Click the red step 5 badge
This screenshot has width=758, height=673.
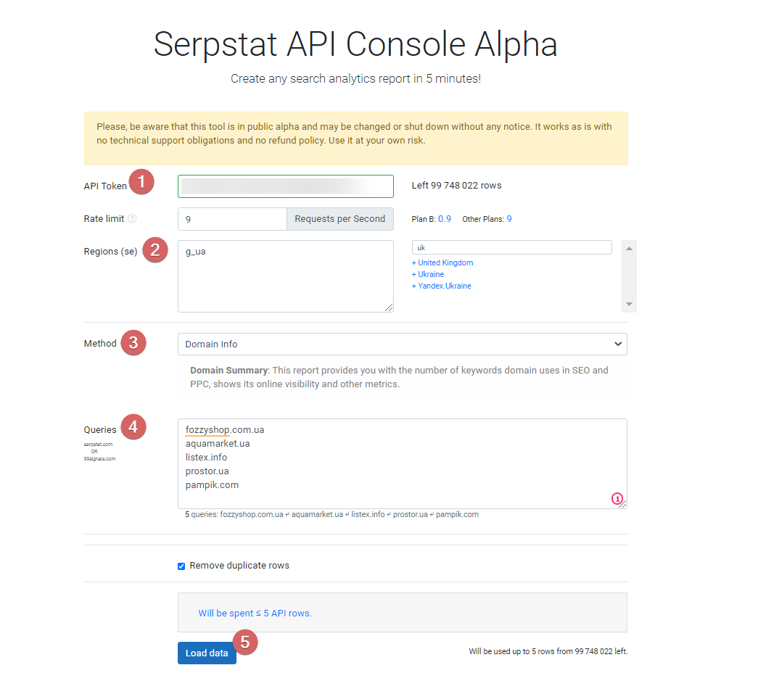245,642
